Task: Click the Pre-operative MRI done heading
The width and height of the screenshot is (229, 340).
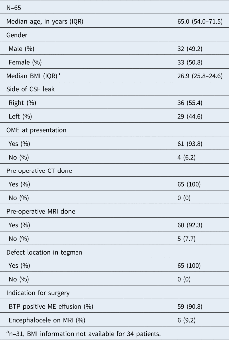Action: [41, 211]
